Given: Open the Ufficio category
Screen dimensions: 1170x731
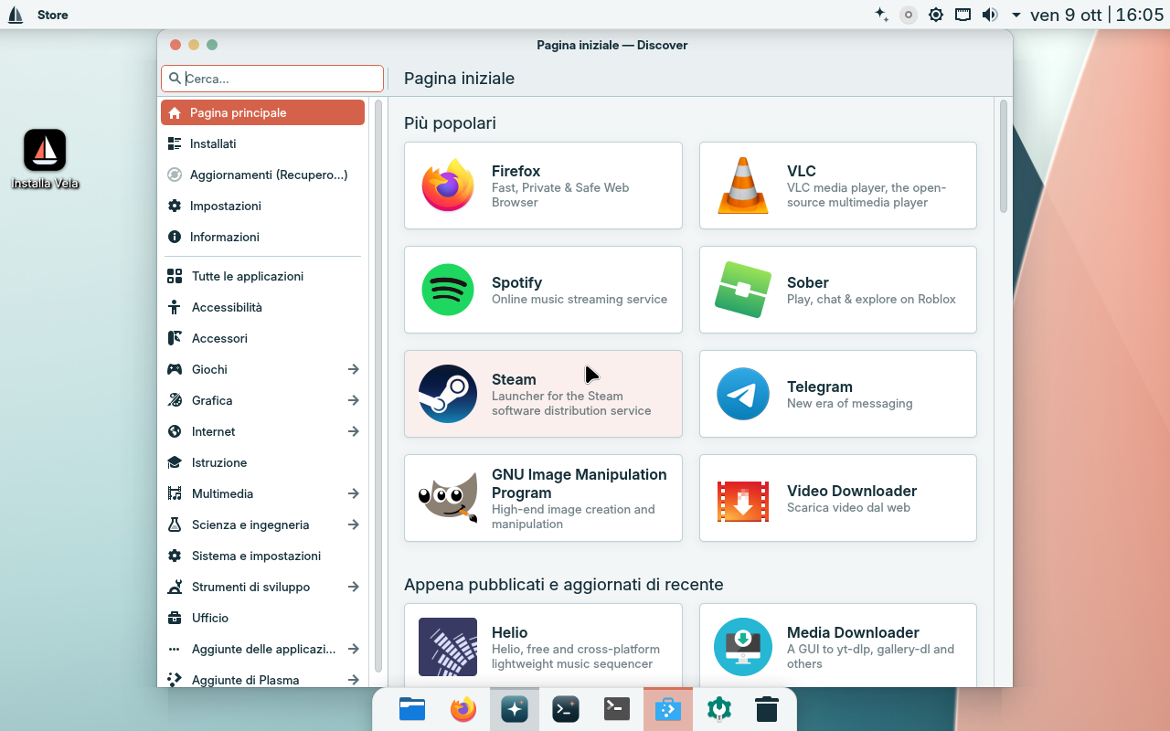Looking at the screenshot, I should pos(263,618).
